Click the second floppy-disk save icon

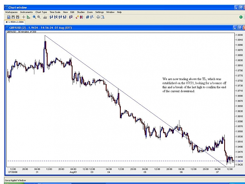click(18, 17)
